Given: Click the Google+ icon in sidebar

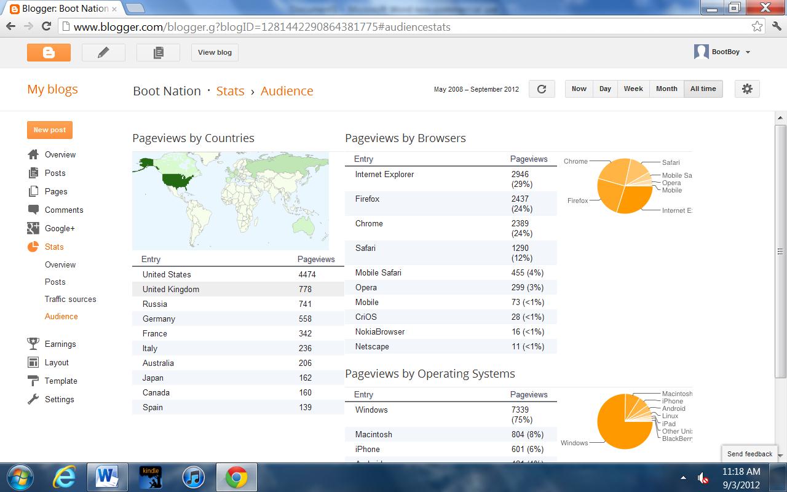Looking at the screenshot, I should click(33, 228).
